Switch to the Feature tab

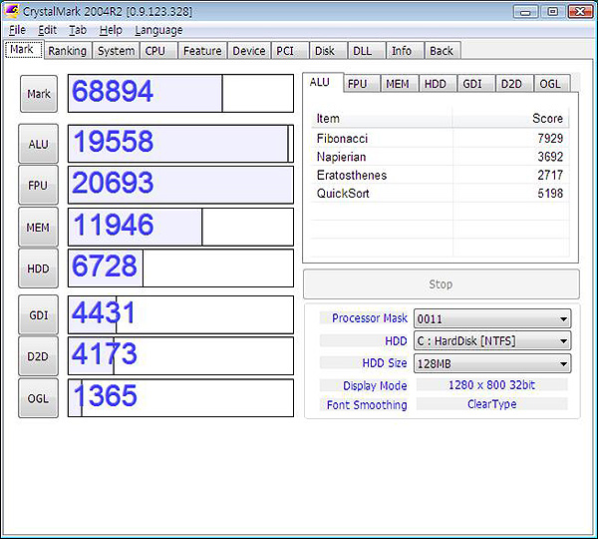point(202,51)
